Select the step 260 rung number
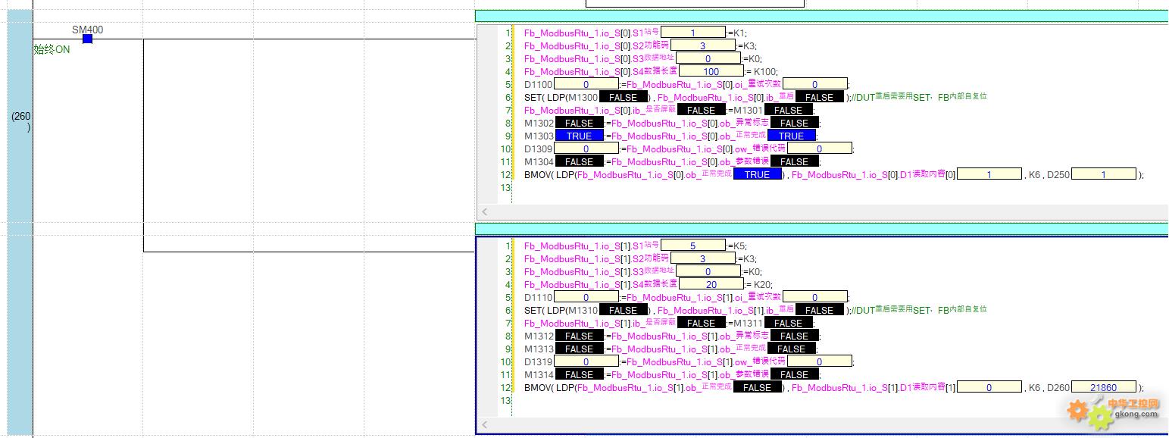 pos(20,121)
